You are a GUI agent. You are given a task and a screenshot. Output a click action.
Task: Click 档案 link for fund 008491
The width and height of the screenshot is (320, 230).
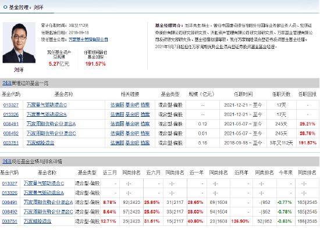(x=145, y=124)
